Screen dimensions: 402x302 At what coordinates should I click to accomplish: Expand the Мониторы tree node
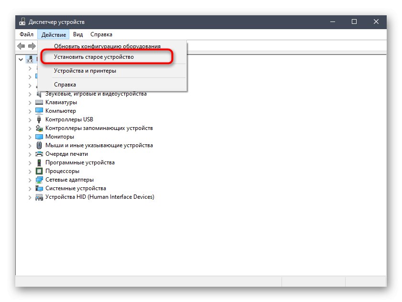tap(30, 137)
